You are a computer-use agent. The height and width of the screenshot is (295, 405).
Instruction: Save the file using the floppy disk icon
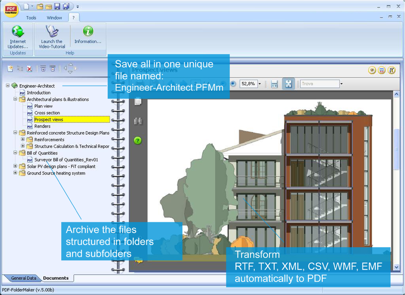point(58,6)
